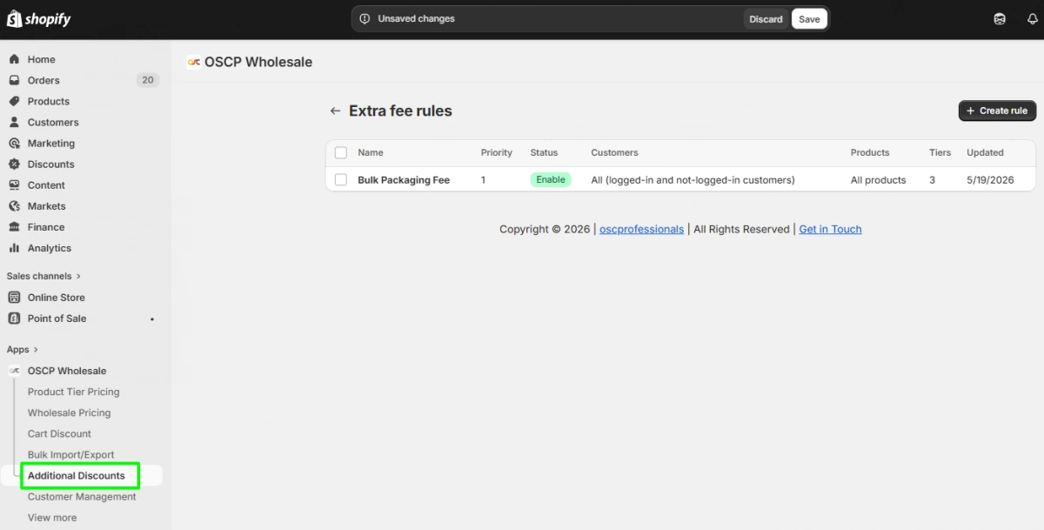
Task: Discard the unsaved changes
Action: tap(766, 19)
